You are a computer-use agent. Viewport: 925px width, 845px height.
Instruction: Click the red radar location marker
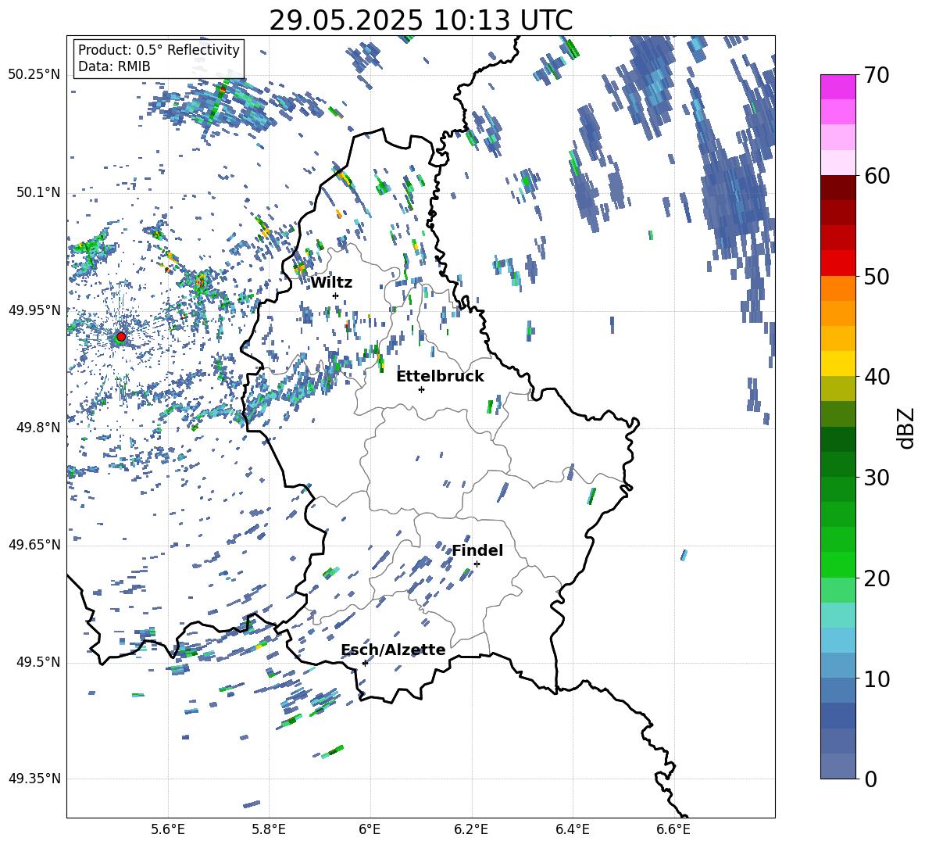click(121, 337)
